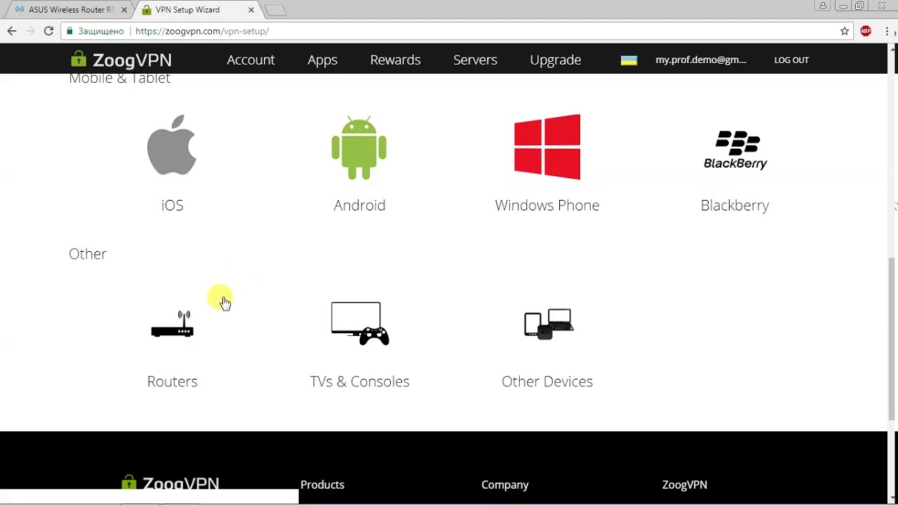This screenshot has height=505, width=898.
Task: Click the Windows Phone text label
Action: (x=547, y=205)
